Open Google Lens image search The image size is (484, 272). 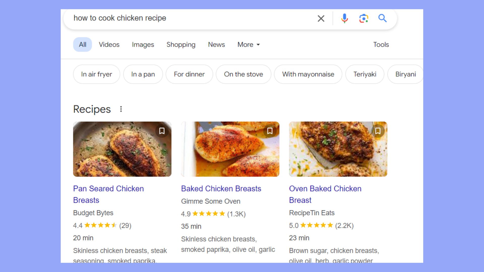363,18
